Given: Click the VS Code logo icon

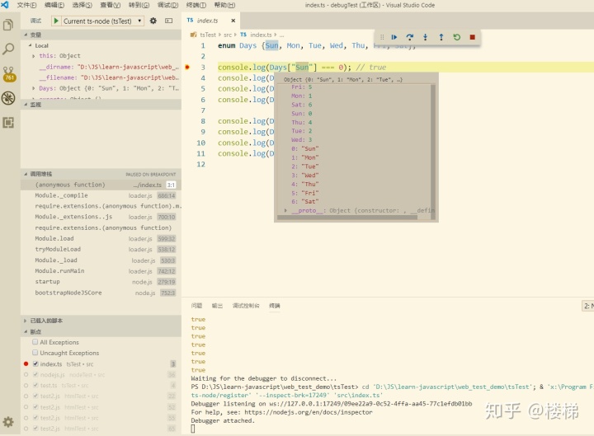Looking at the screenshot, I should pyautogui.click(x=5, y=5).
